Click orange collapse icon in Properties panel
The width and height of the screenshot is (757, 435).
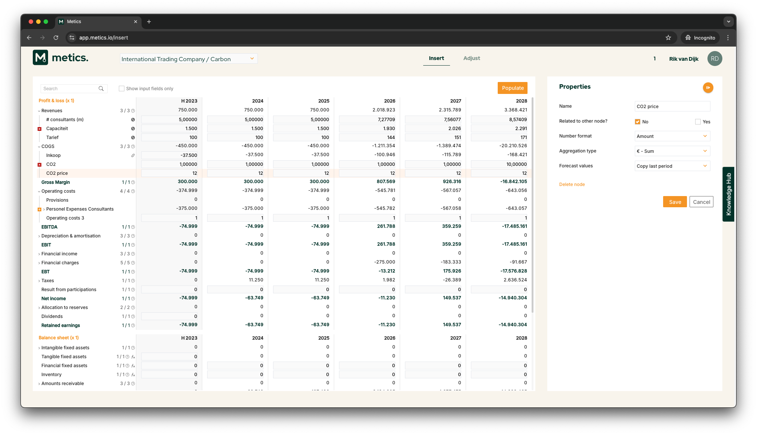click(708, 88)
